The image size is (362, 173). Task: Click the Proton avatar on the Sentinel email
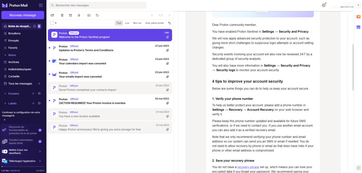54,35
